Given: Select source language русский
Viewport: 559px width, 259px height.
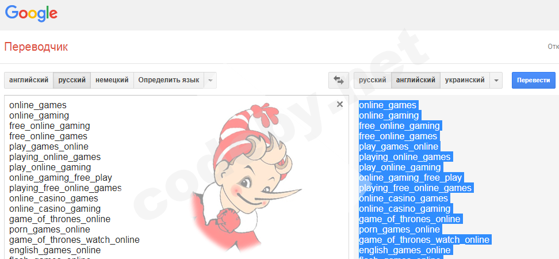Looking at the screenshot, I should click(x=72, y=80).
